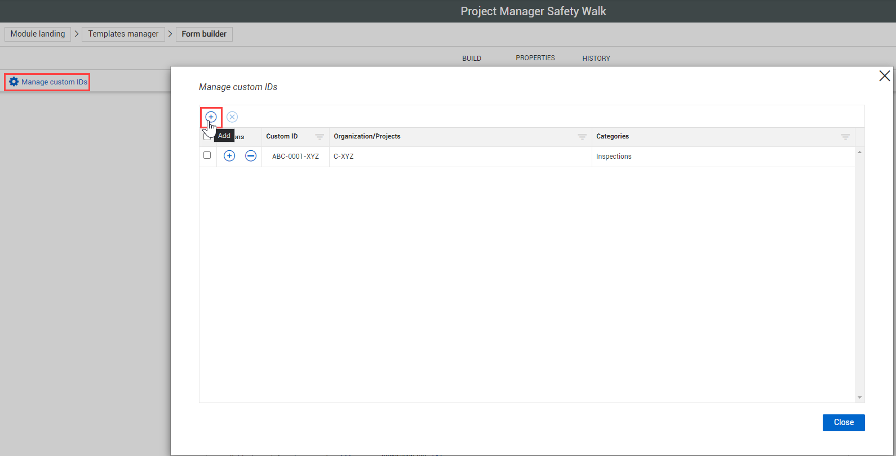
Task: Click the row plus icon for ABC-0001-XYZ
Action: point(229,156)
